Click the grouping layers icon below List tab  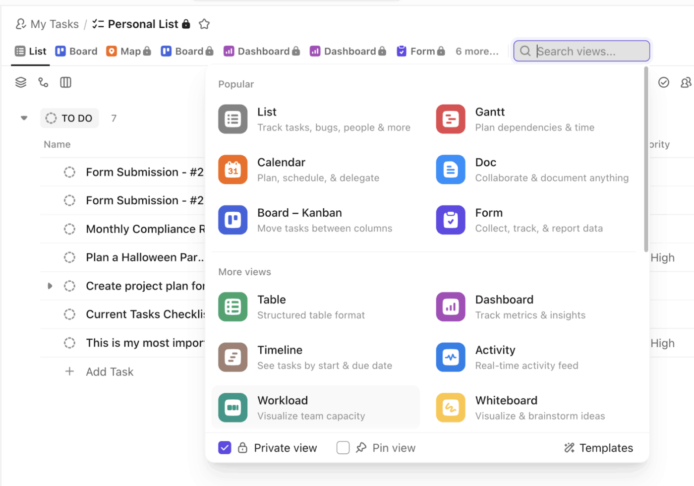point(20,82)
